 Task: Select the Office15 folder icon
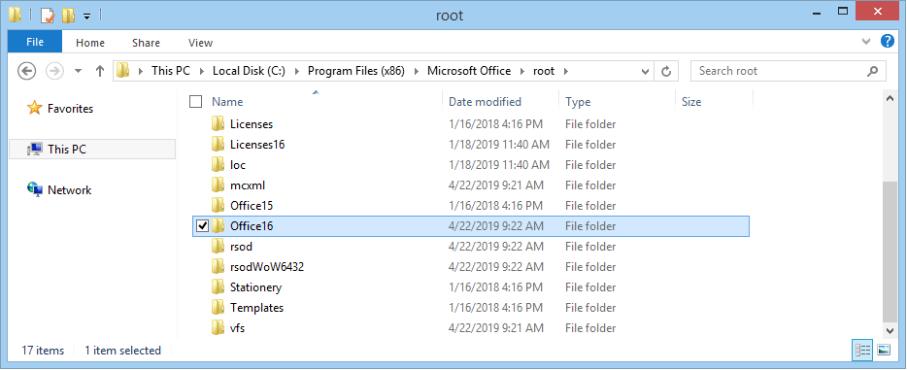[x=218, y=205]
